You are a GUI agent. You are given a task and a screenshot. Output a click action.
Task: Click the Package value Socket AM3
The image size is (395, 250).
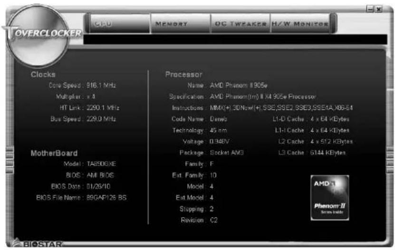pyautogui.click(x=227, y=153)
